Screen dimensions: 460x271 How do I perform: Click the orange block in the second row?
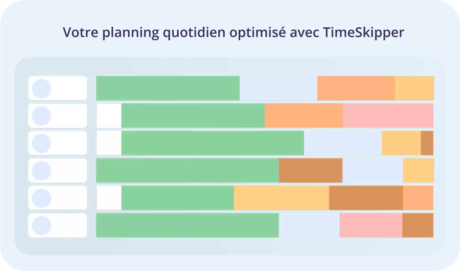[303, 116]
